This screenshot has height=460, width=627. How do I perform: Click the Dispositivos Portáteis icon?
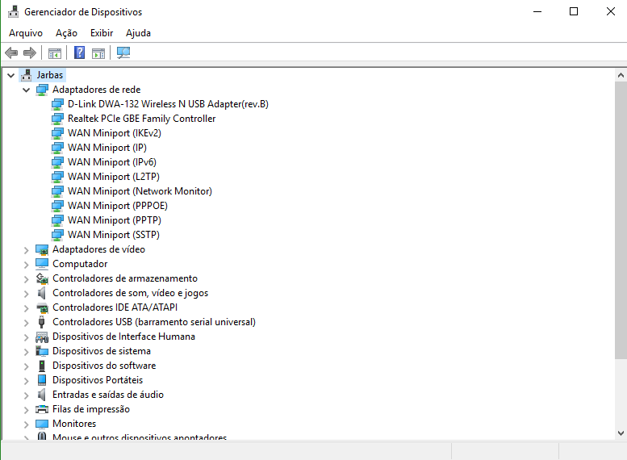tap(42, 380)
